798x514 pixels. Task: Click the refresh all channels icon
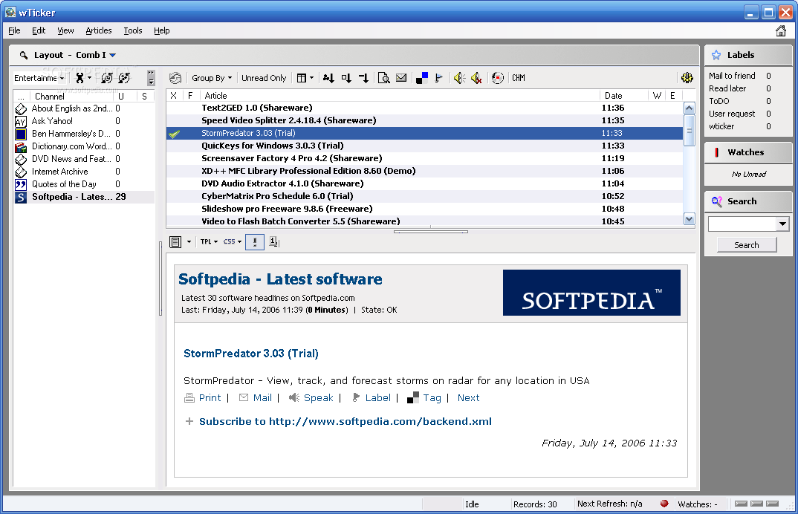pyautogui.click(x=124, y=78)
